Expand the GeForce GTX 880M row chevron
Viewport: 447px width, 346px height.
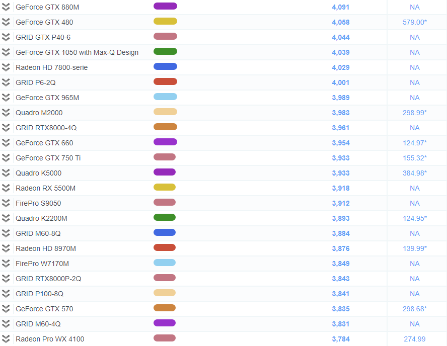pos(6,7)
